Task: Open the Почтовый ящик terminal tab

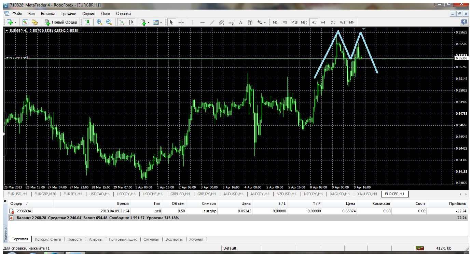Action: 123,239
